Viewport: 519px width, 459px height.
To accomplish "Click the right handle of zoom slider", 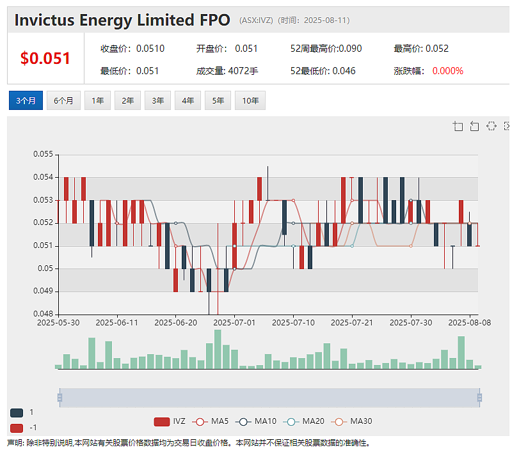I will point(479,398).
